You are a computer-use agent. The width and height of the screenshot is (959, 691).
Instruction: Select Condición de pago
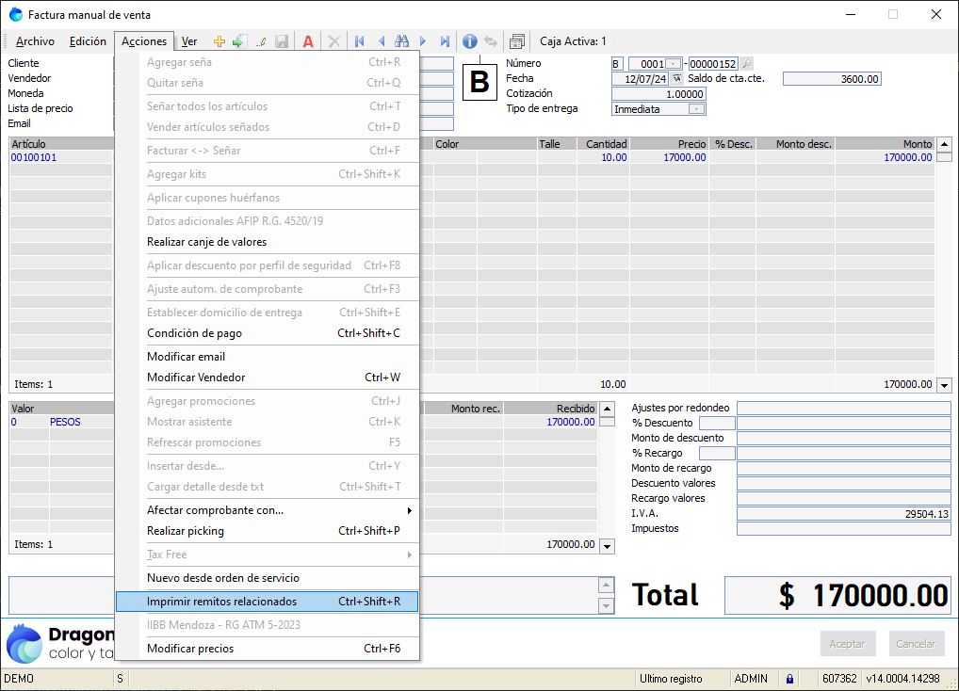pos(268,333)
